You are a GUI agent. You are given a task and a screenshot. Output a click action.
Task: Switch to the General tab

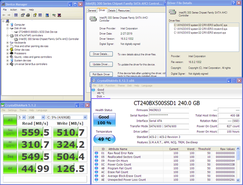point(92,11)
